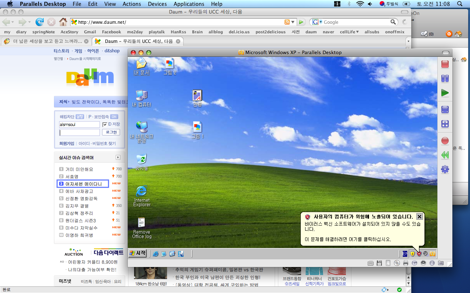Viewport: 470px width, 293px height.
Task: Select the 그림 2 desktop image file
Action: pyautogui.click(x=170, y=67)
